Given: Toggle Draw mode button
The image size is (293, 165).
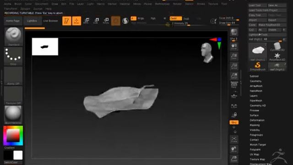Looking at the screenshot, I should point(76,21).
